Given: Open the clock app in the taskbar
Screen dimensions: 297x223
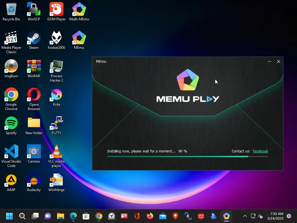Looking at the screenshot, I should [x=112, y=216].
